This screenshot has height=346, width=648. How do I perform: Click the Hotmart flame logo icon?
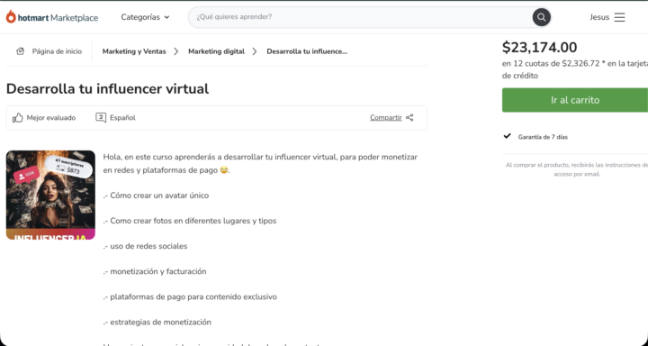[11, 17]
